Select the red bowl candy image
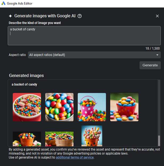The height and width of the screenshot is (166, 164). click(x=27, y=107)
